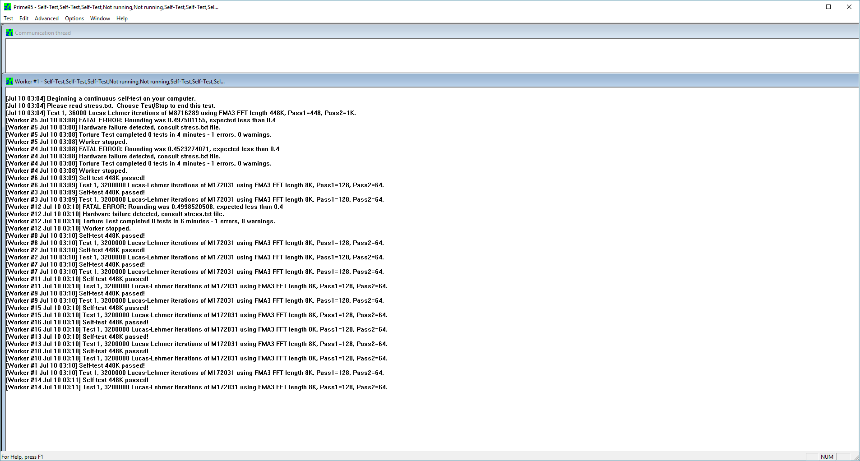Image resolution: width=860 pixels, height=461 pixels.
Task: Click Worker #16 'Self-test 448K passed!' line
Action: 77,322
